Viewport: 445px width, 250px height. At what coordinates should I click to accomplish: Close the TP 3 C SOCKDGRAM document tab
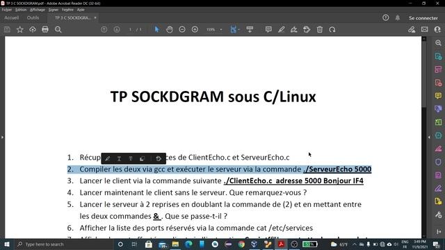tap(95, 17)
